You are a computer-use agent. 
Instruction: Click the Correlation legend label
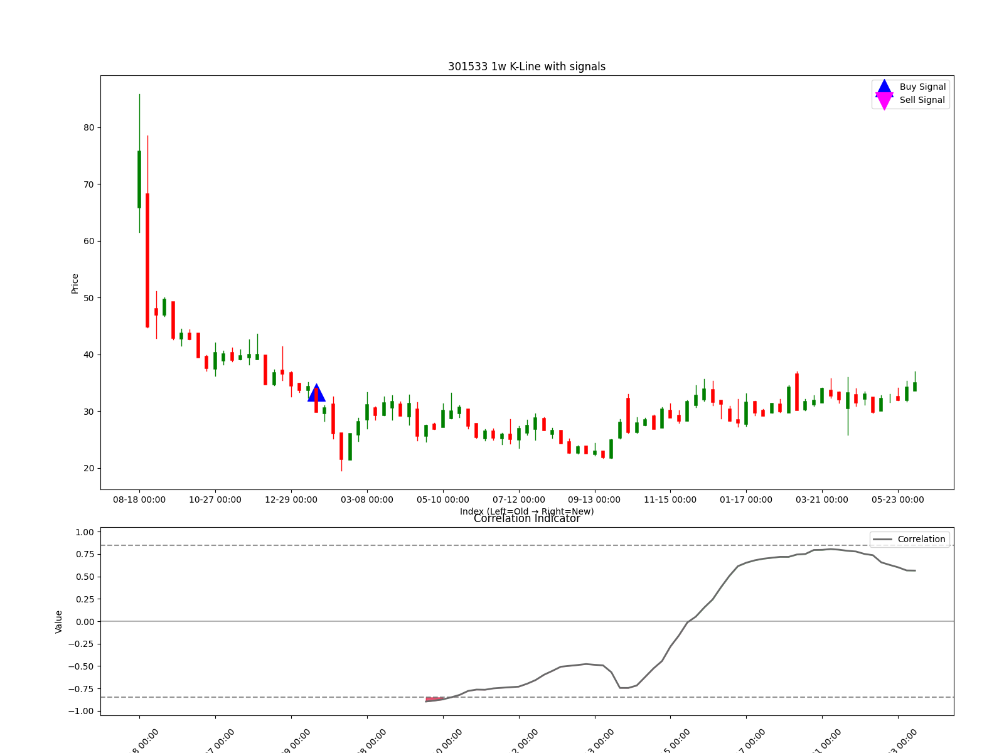[x=921, y=539]
